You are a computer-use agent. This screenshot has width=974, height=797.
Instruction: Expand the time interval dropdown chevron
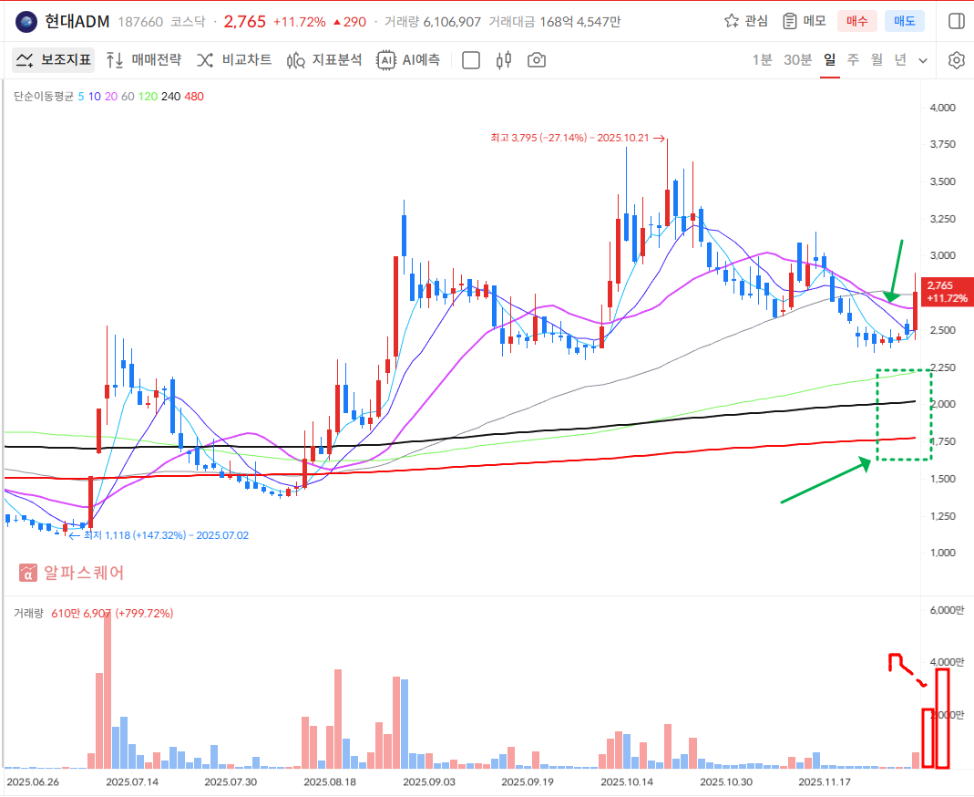coord(923,60)
